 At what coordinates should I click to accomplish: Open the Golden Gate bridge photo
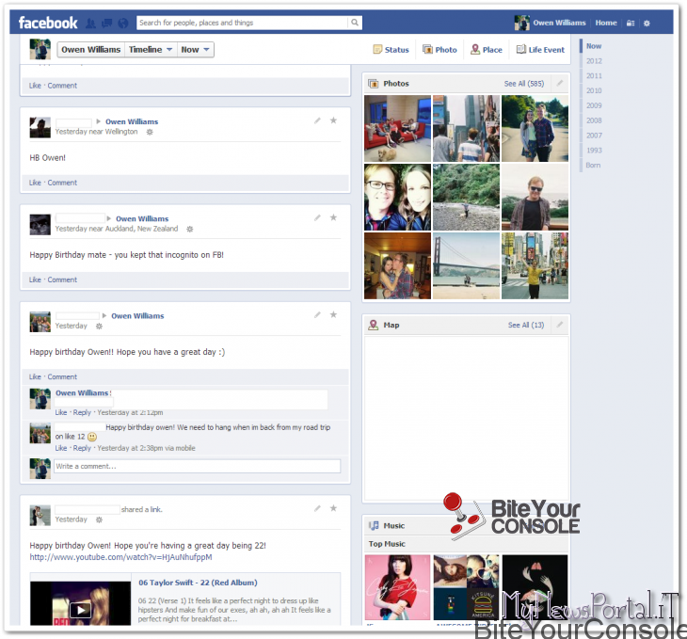tap(466, 265)
